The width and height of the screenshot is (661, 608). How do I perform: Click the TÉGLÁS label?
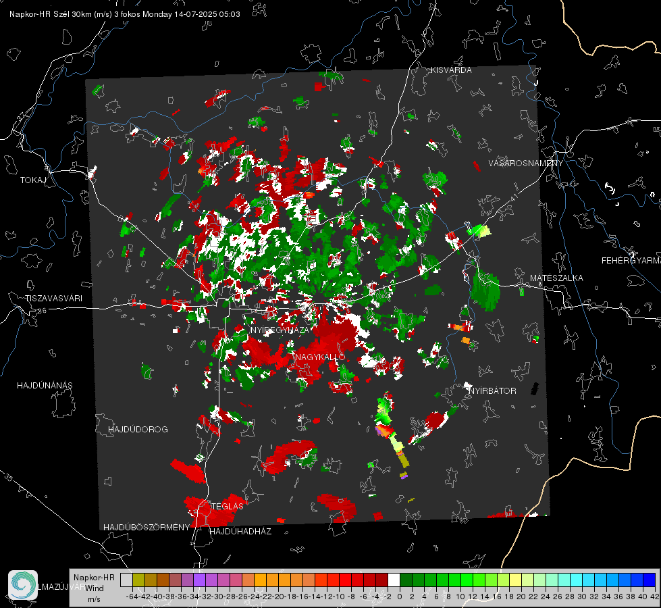click(x=228, y=506)
